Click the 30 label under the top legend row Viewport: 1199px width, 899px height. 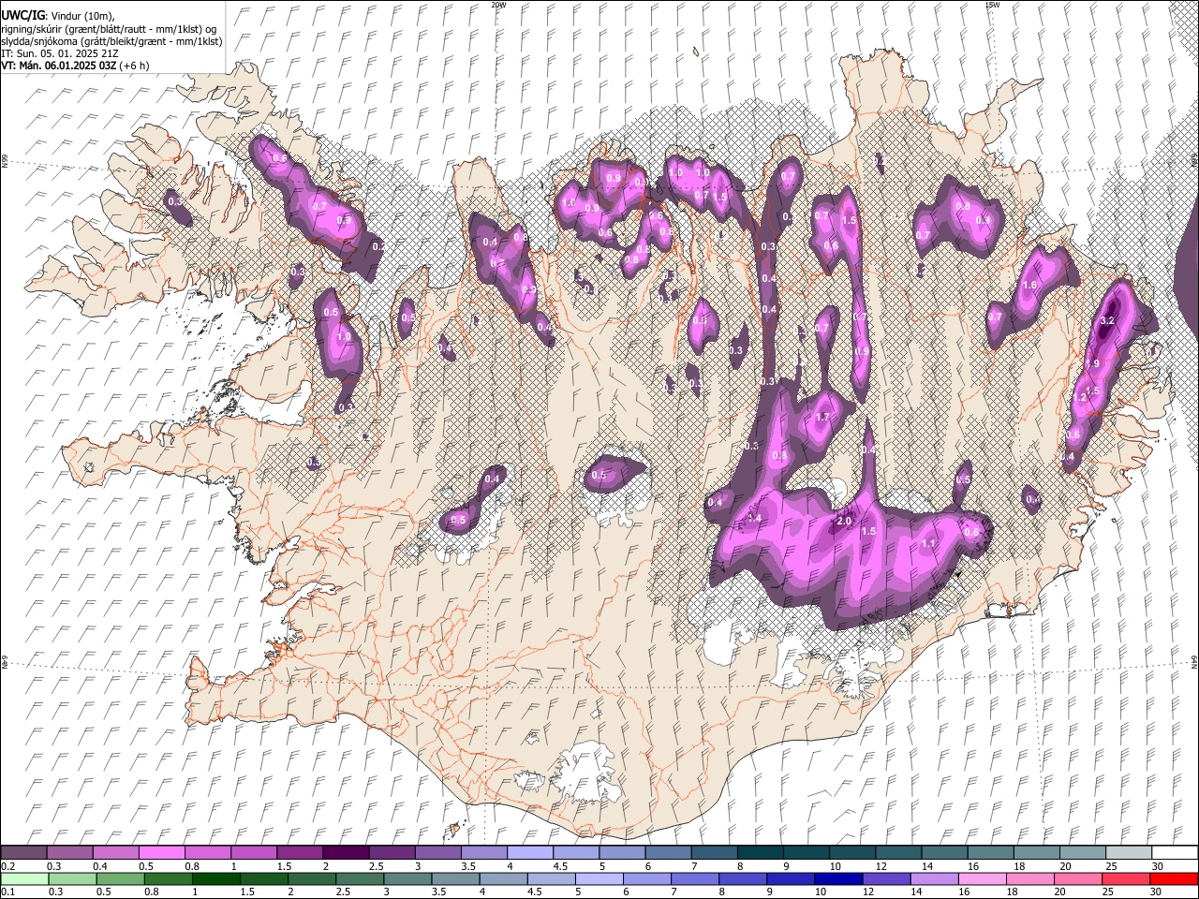coord(1158,866)
